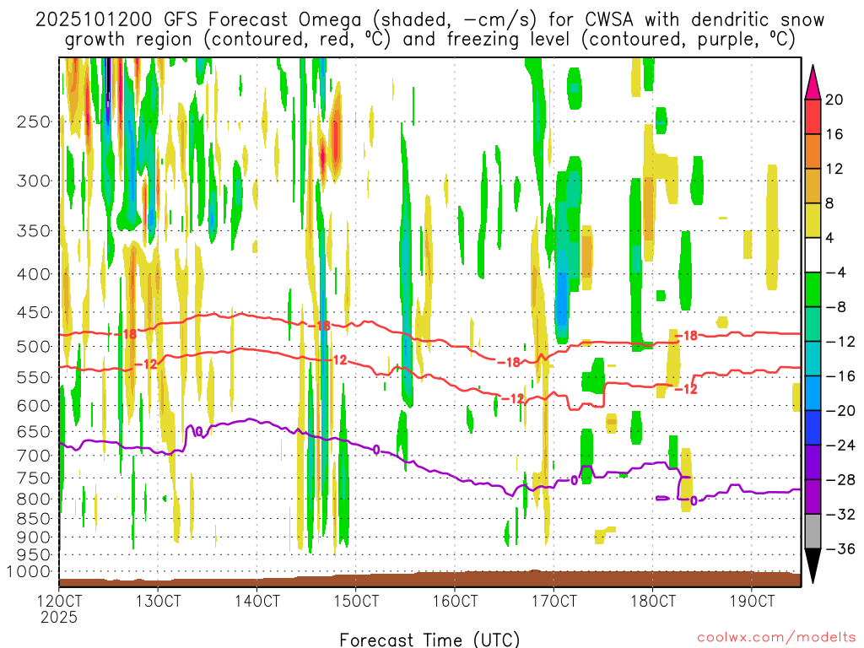The width and height of the screenshot is (864, 648).
Task: Click the red 16 to 20 colorbar segment
Action: click(x=813, y=116)
